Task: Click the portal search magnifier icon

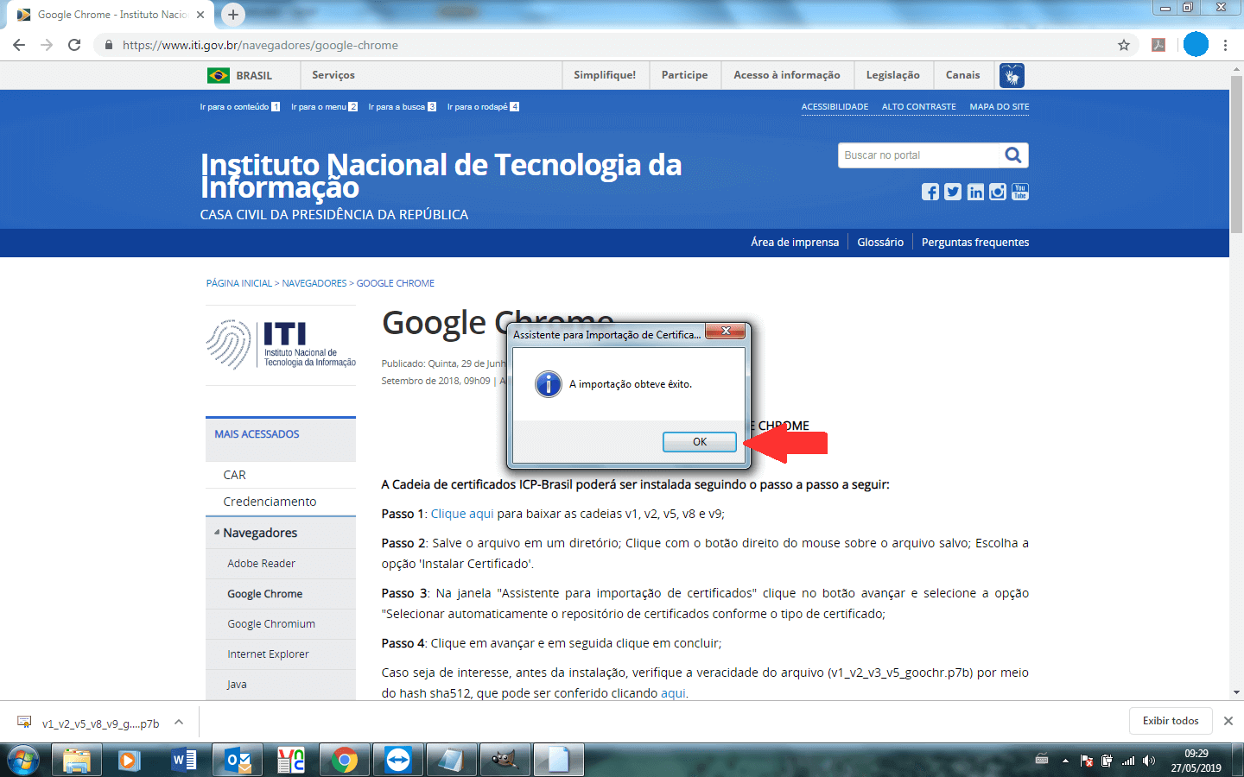Action: (x=1013, y=155)
